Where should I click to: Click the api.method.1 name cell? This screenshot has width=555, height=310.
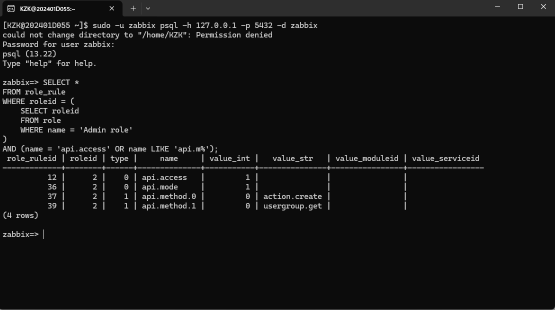[169, 206]
